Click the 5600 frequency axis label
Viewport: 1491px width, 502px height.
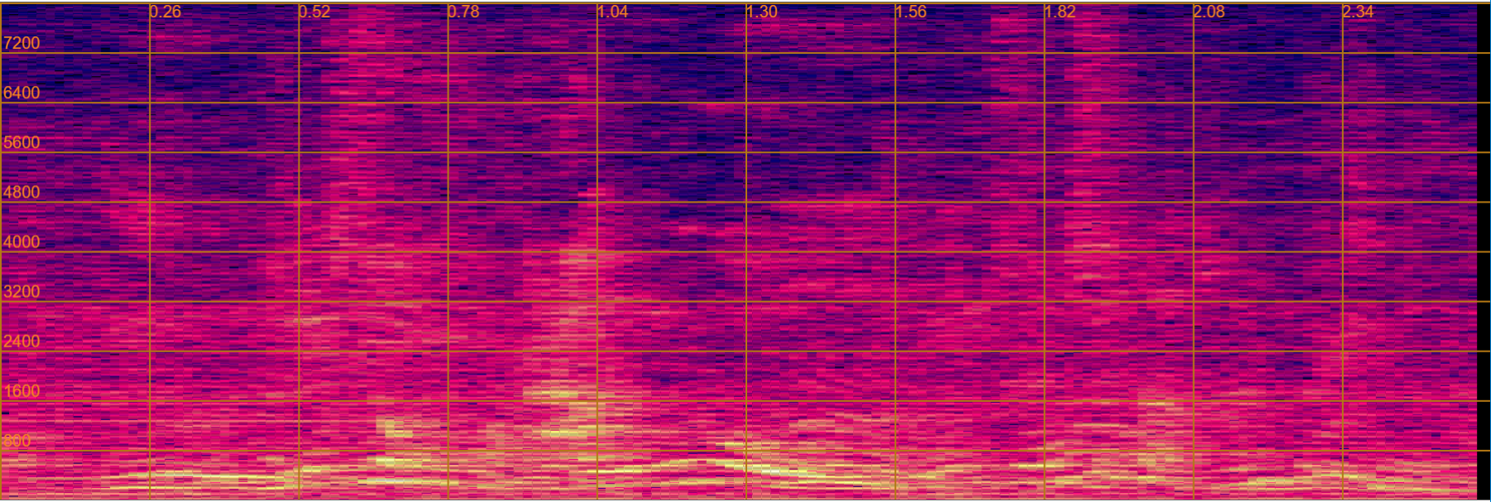coord(22,142)
